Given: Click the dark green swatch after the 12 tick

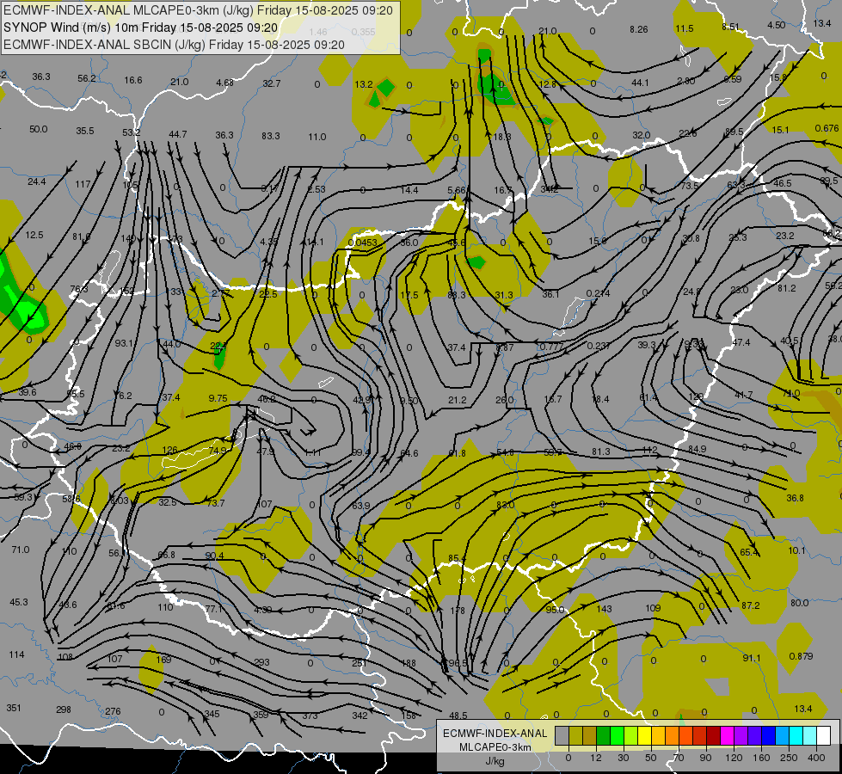Looking at the screenshot, I should click(604, 735).
